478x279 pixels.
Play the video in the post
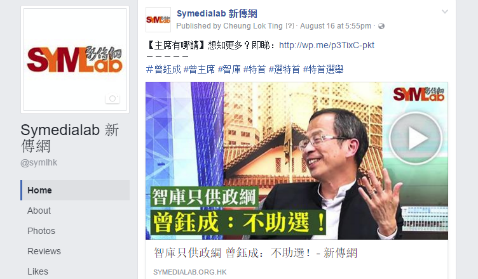(416, 138)
